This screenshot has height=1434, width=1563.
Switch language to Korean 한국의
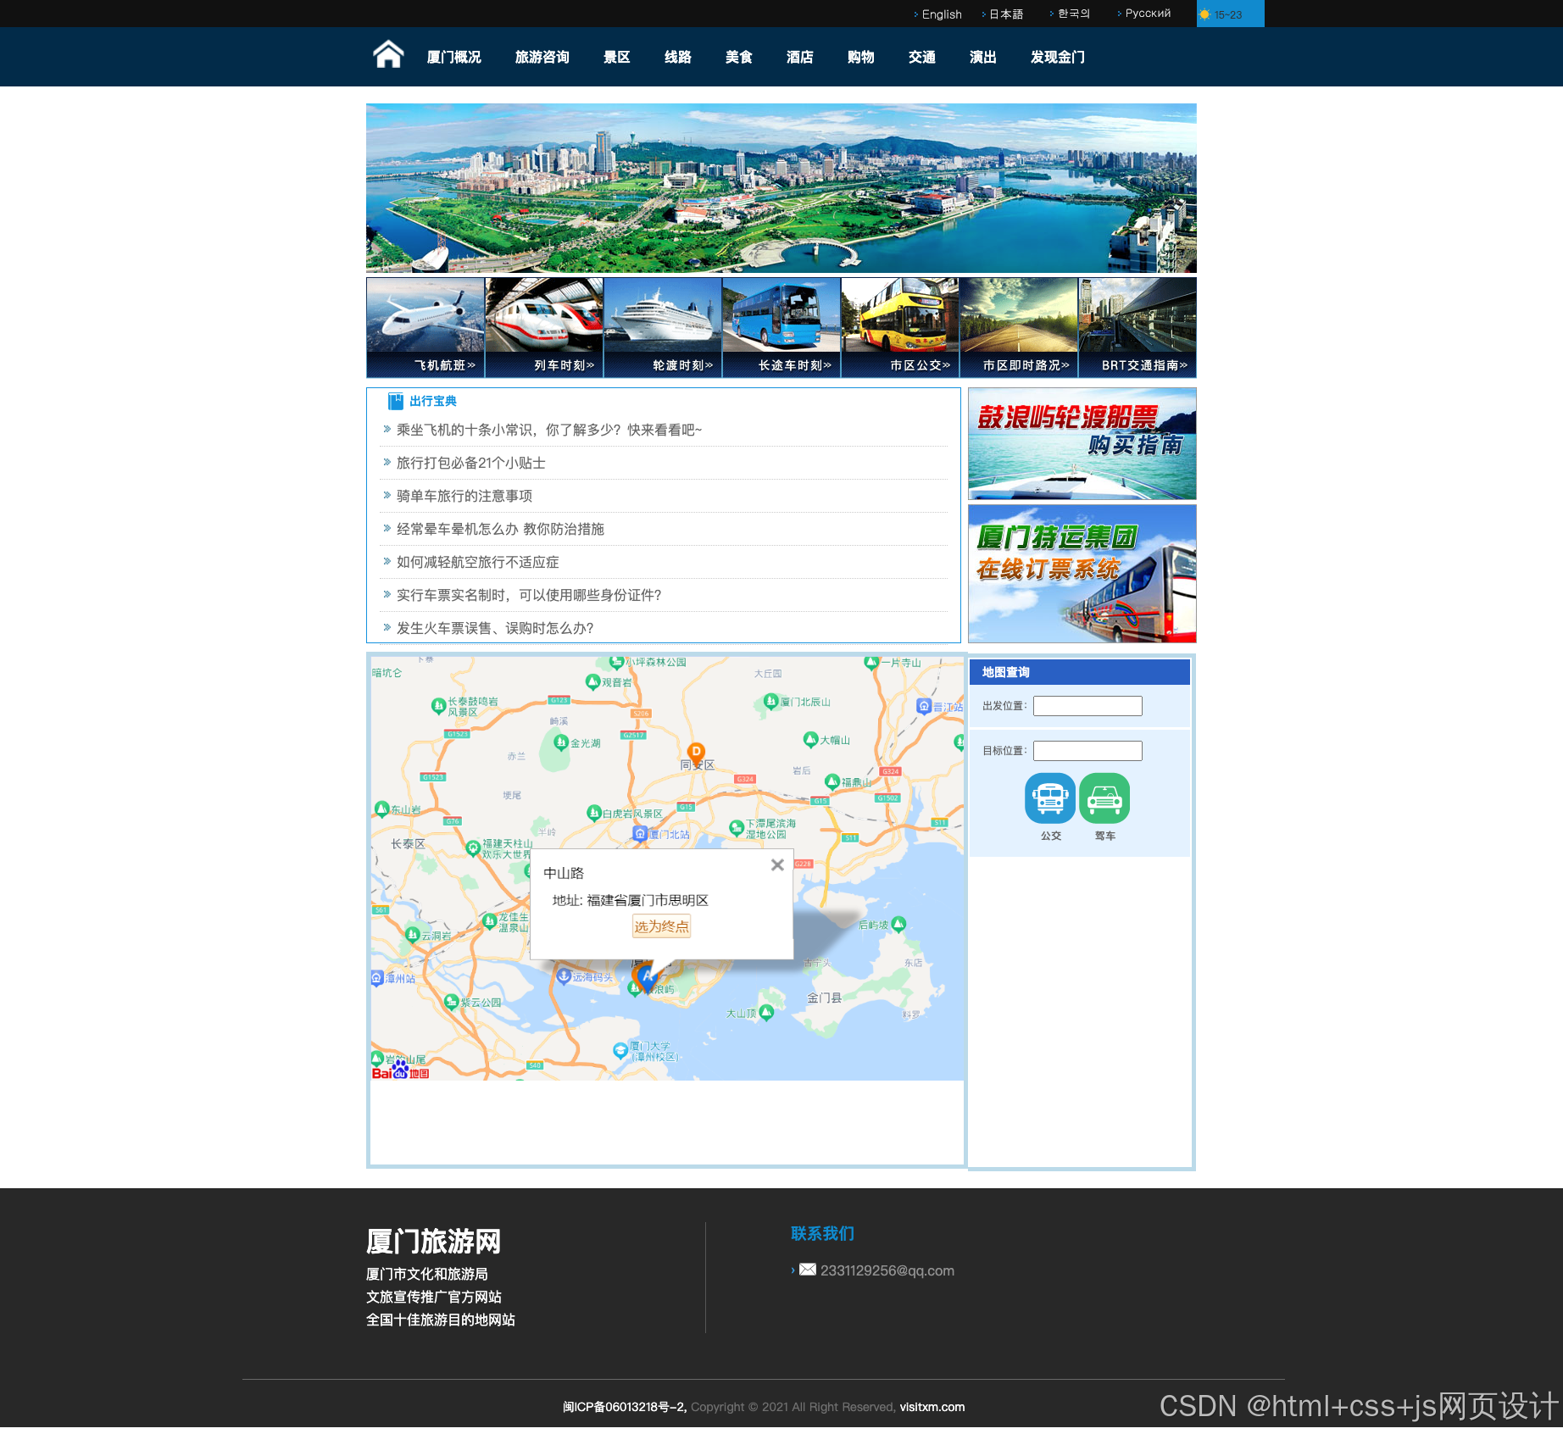[x=1074, y=14]
